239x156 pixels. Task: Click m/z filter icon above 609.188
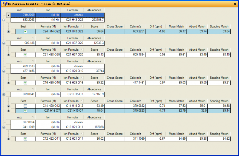33,38
